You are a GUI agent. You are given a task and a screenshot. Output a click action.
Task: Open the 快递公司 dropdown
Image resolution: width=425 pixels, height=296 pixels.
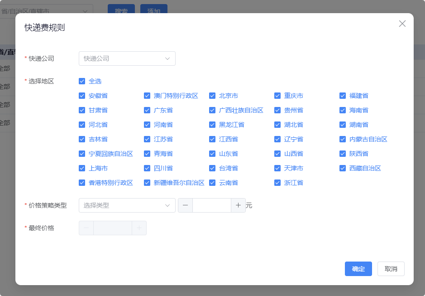(127, 58)
